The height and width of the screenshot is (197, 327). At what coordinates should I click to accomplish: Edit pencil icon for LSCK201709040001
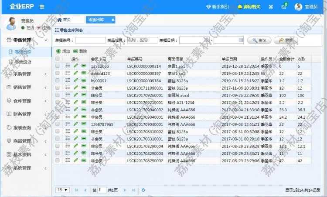tap(76, 117)
